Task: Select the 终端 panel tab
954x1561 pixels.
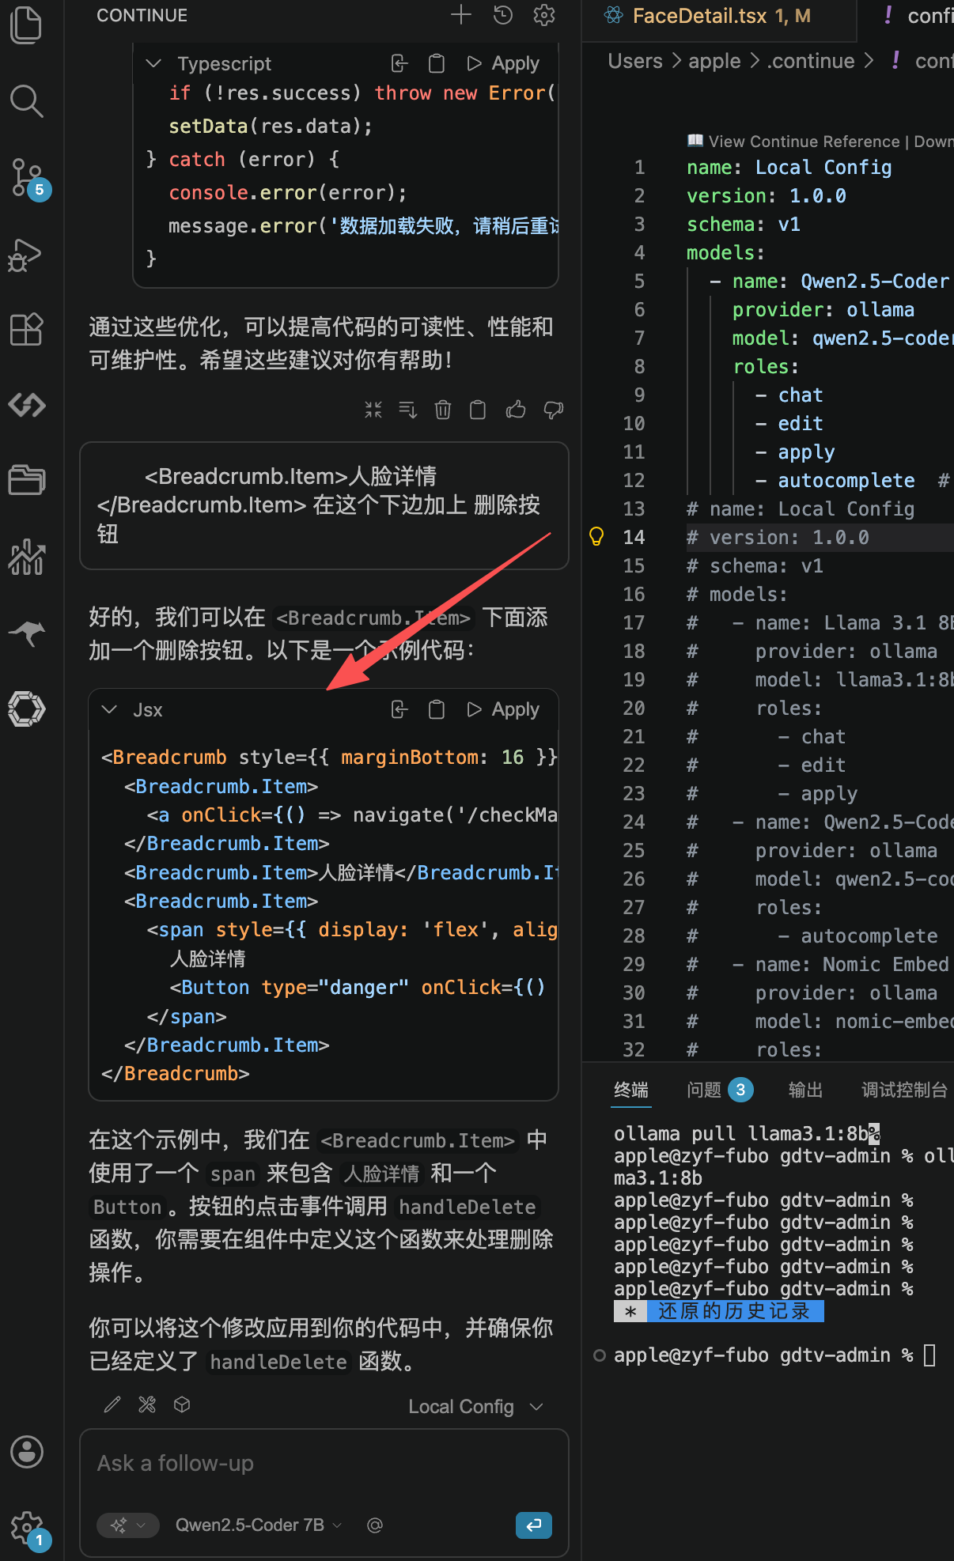Action: point(630,1090)
